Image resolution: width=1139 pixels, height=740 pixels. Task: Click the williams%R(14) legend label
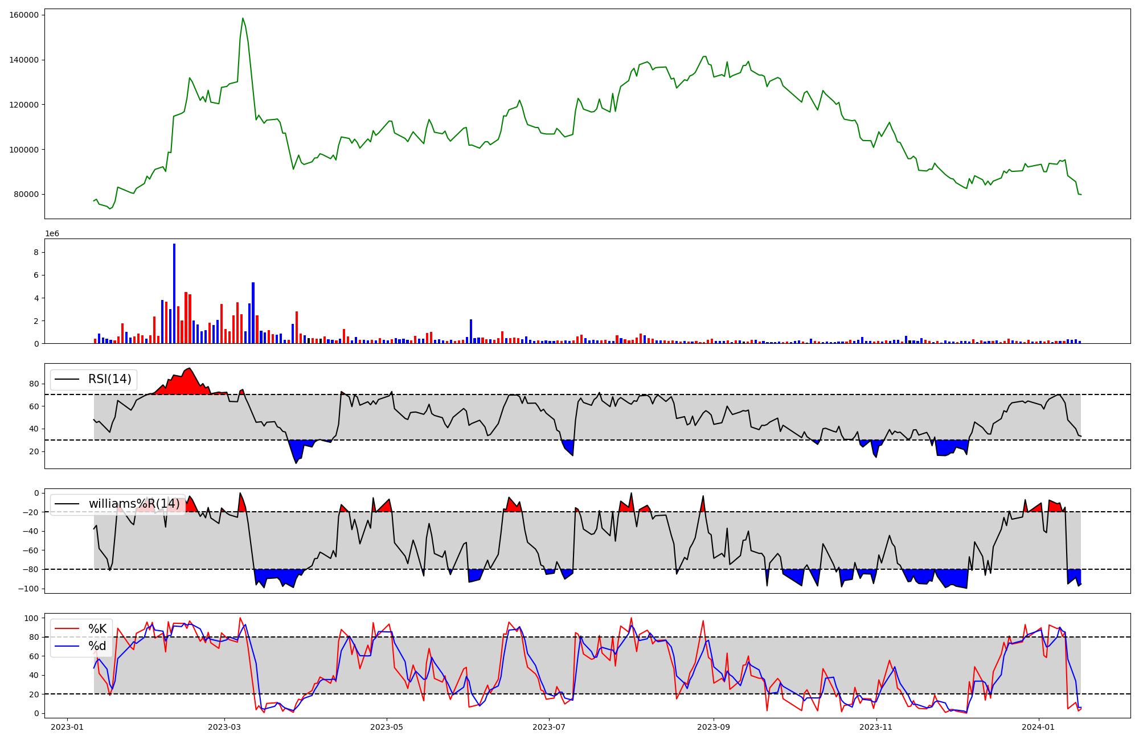pyautogui.click(x=134, y=504)
